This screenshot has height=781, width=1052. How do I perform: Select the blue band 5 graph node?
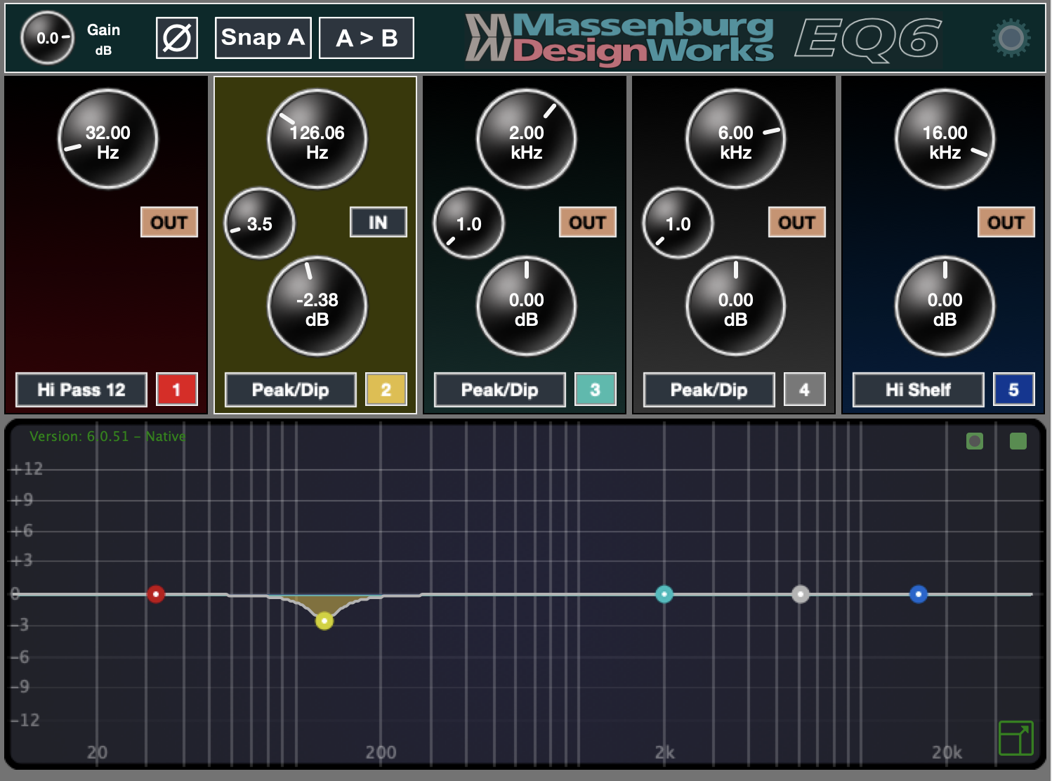pos(918,594)
